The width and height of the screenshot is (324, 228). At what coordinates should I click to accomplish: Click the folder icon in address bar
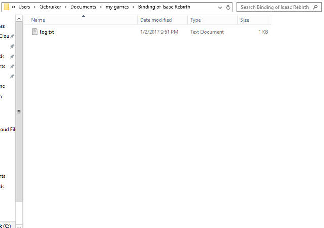click(6, 7)
